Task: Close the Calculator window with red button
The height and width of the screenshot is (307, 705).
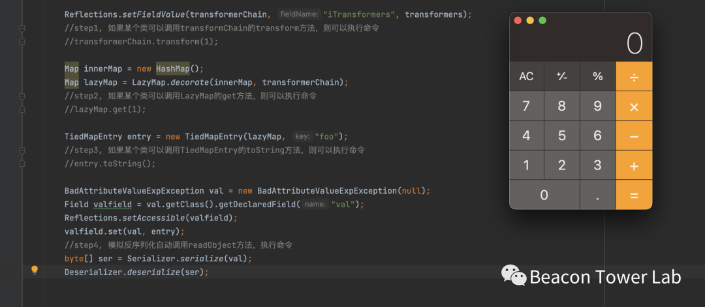Action: click(x=518, y=20)
